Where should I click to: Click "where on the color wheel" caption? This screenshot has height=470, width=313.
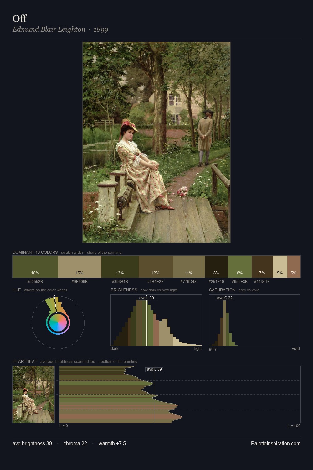45,290
